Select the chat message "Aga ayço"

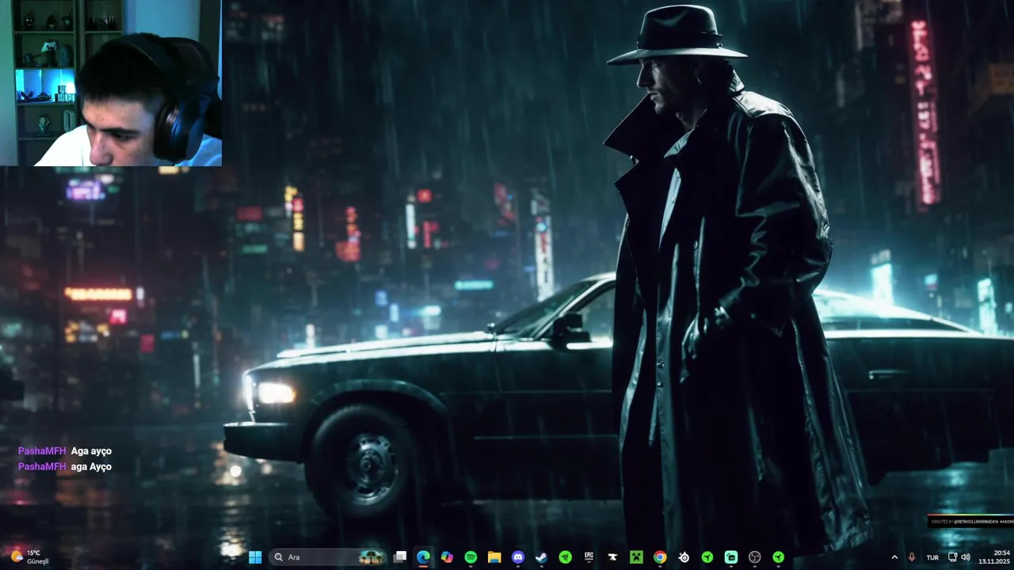coord(91,451)
